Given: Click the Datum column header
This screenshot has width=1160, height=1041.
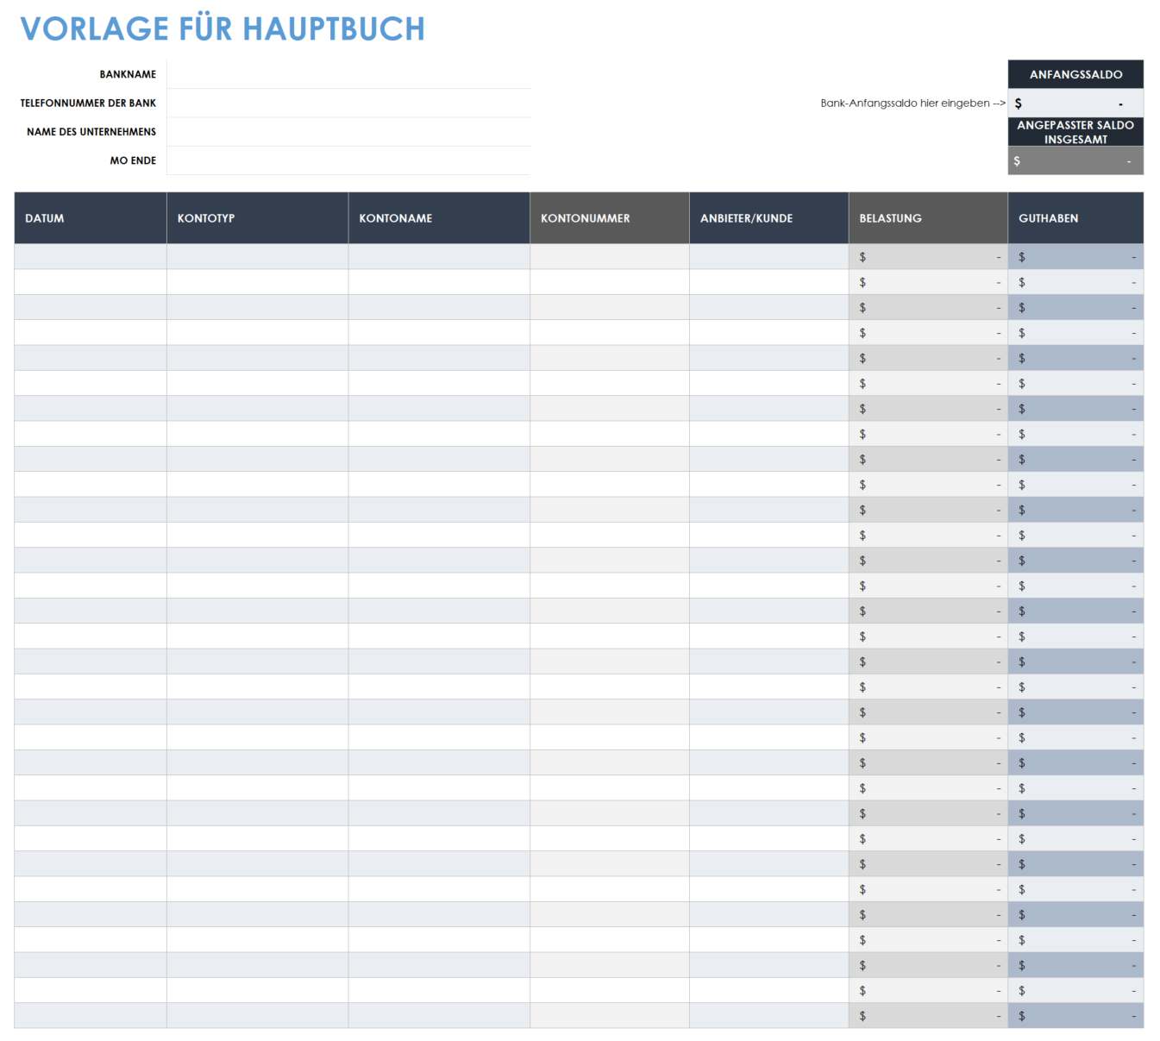Looking at the screenshot, I should tap(91, 218).
